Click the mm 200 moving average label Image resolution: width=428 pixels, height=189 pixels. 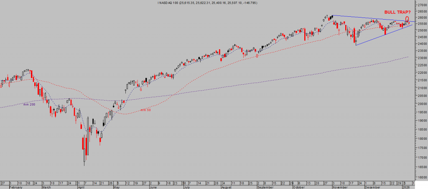[x=29, y=105]
